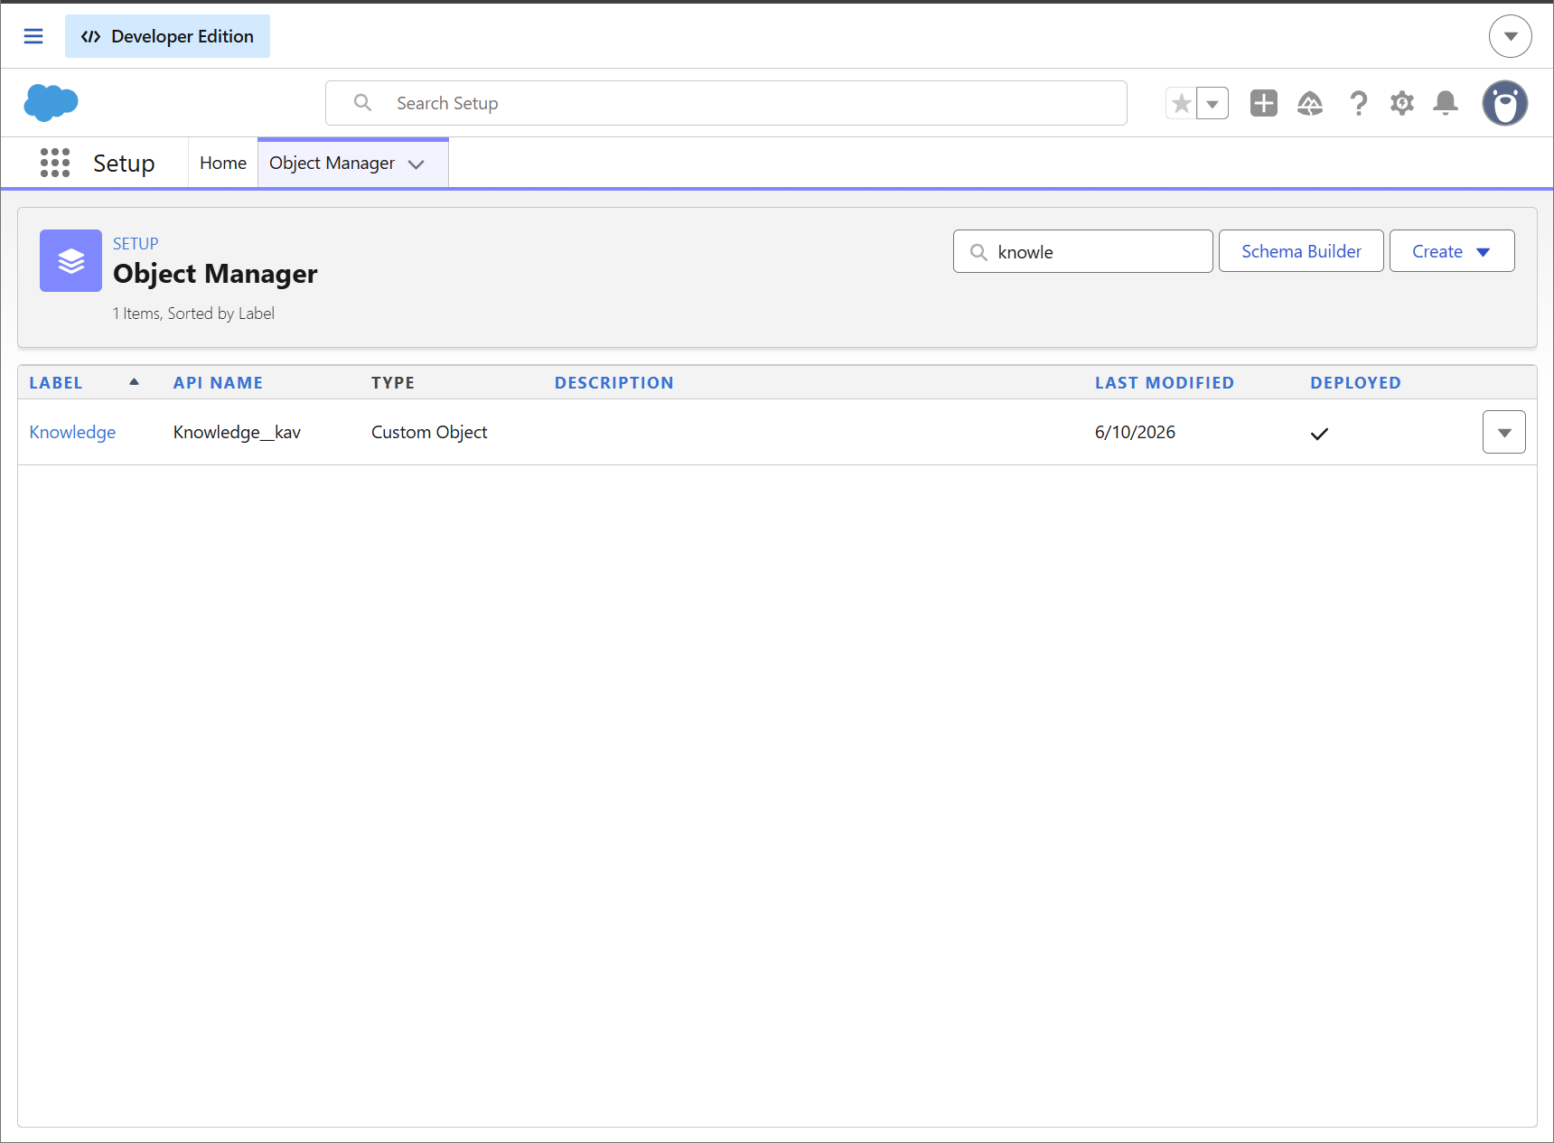
Task: Open the Setup gear icon
Action: coord(1402,103)
